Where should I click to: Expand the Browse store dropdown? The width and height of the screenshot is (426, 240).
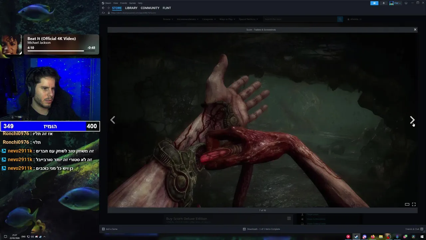(x=168, y=19)
